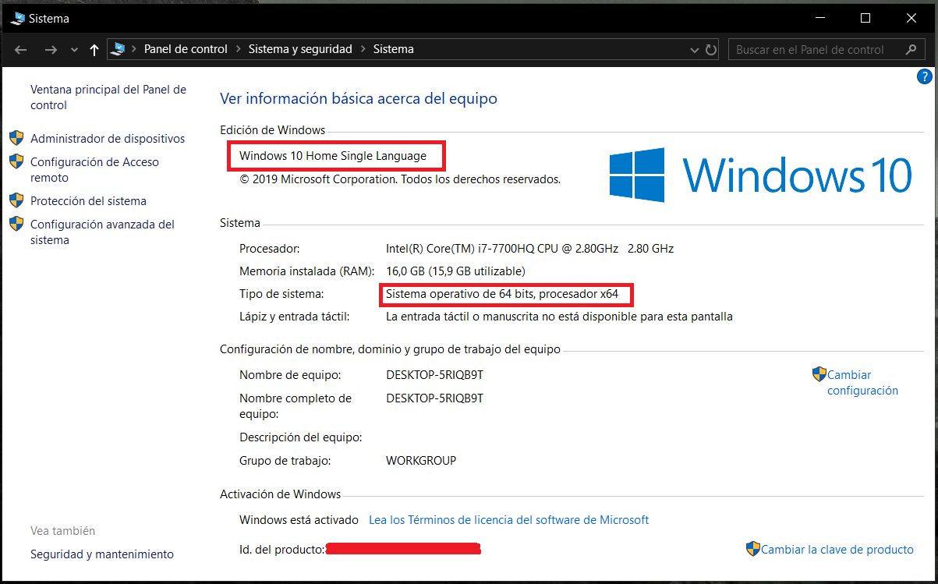Go up one level with Up arrow

(94, 49)
